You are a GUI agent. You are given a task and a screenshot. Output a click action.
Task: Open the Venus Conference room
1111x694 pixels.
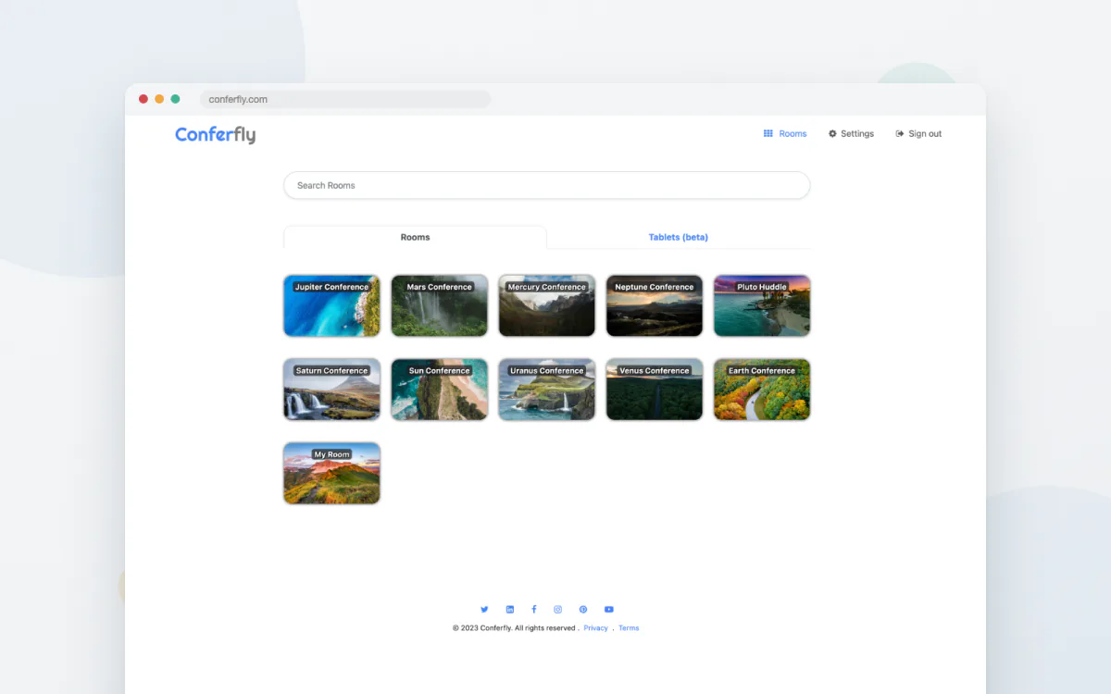(x=654, y=390)
